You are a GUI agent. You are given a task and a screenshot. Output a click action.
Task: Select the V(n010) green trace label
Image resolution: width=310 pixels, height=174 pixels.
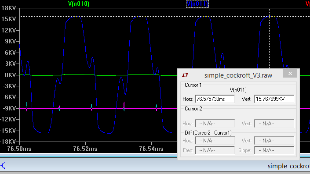(x=79, y=4)
